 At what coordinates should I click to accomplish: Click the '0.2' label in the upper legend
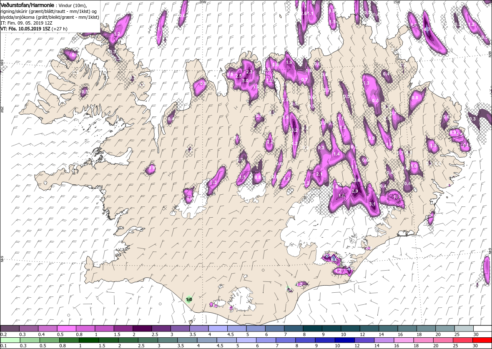pyautogui.click(x=4, y=334)
